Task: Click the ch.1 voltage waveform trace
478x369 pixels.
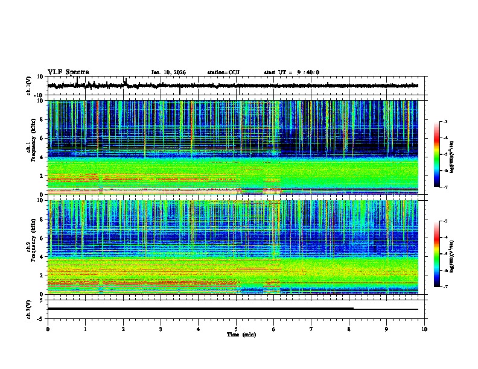Action: coord(233,86)
